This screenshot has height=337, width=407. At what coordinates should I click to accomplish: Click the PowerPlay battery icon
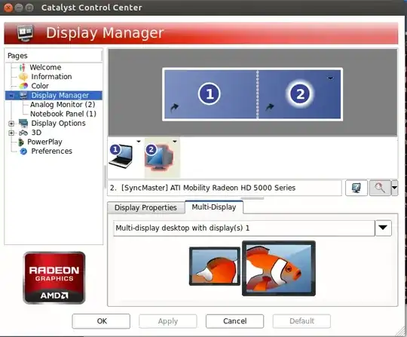tap(21, 142)
